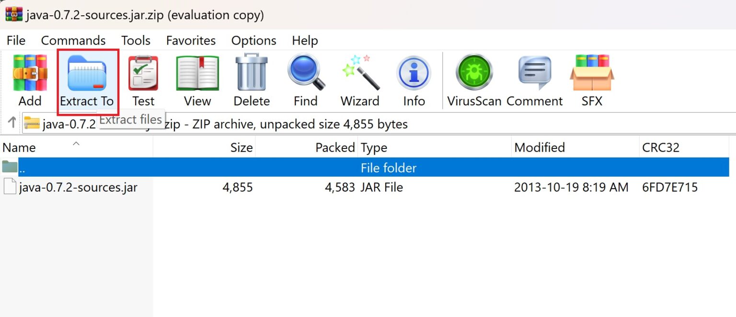Viewport: 736px width, 317px height.
Task: Open the Commands menu
Action: pos(73,41)
